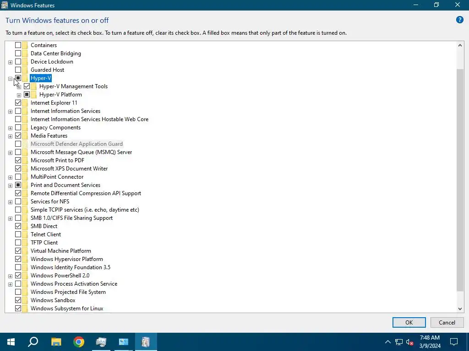
Task: Select the SMB Direct label
Action: click(x=44, y=226)
